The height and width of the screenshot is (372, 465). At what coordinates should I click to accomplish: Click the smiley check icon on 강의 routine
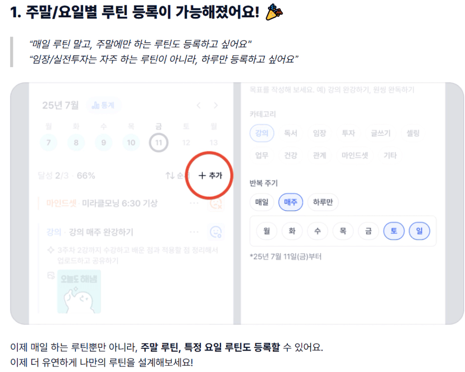click(216, 232)
